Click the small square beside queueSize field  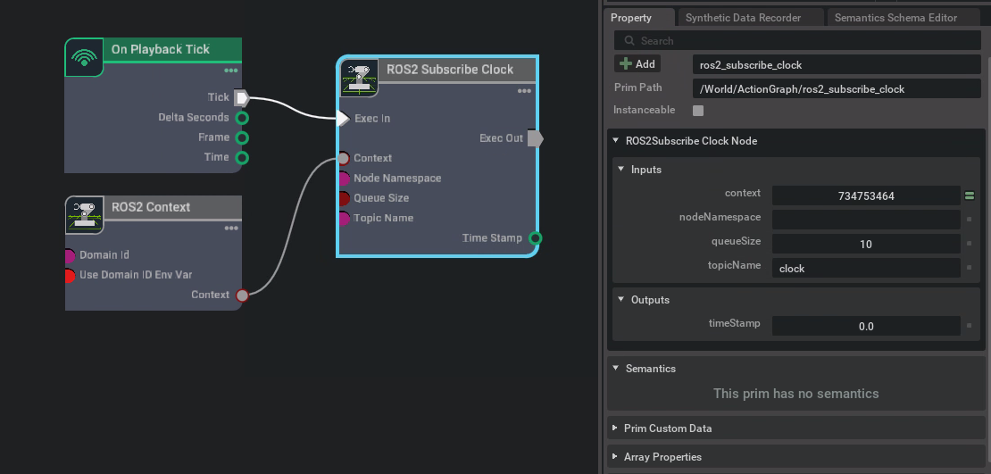pyautogui.click(x=969, y=244)
